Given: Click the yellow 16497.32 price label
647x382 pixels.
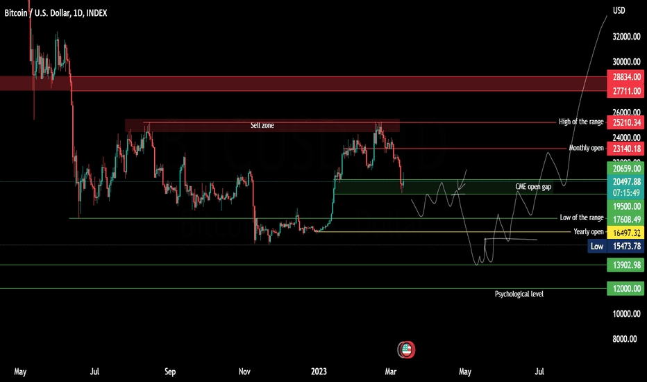Looking at the screenshot, I should pyautogui.click(x=625, y=233).
